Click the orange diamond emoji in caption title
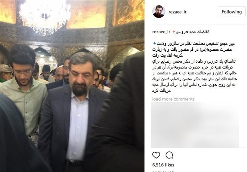Image resolution: width=247 pixels, height=172 pixels. 174,32
